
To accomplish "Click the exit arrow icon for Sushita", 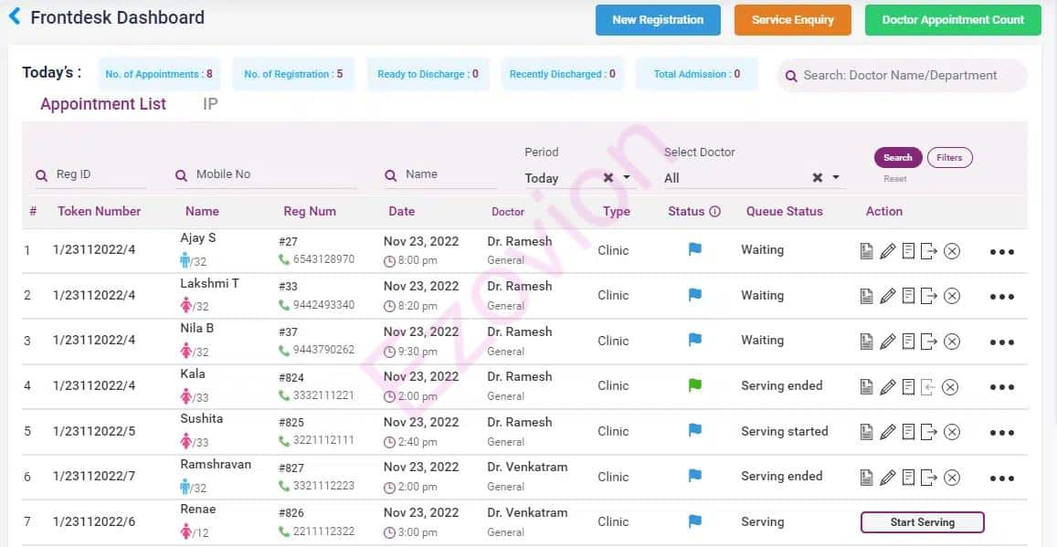I will [929, 432].
